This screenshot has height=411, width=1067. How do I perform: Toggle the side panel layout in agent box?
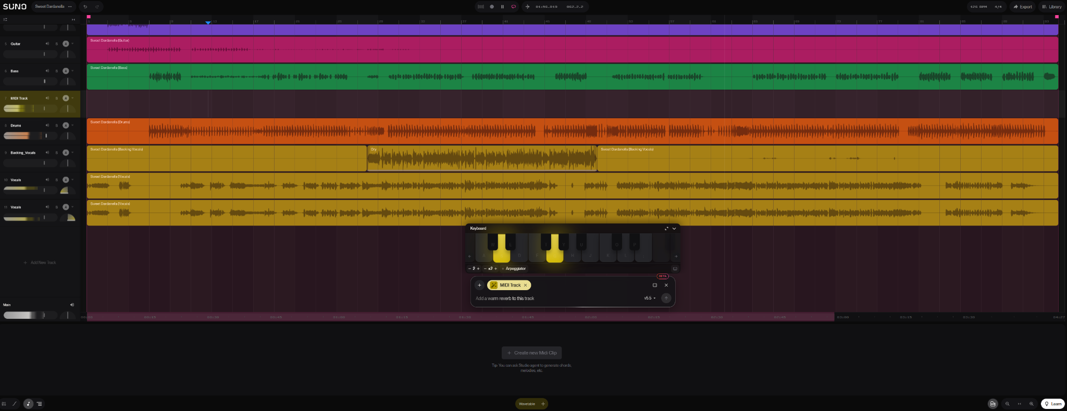coord(655,285)
